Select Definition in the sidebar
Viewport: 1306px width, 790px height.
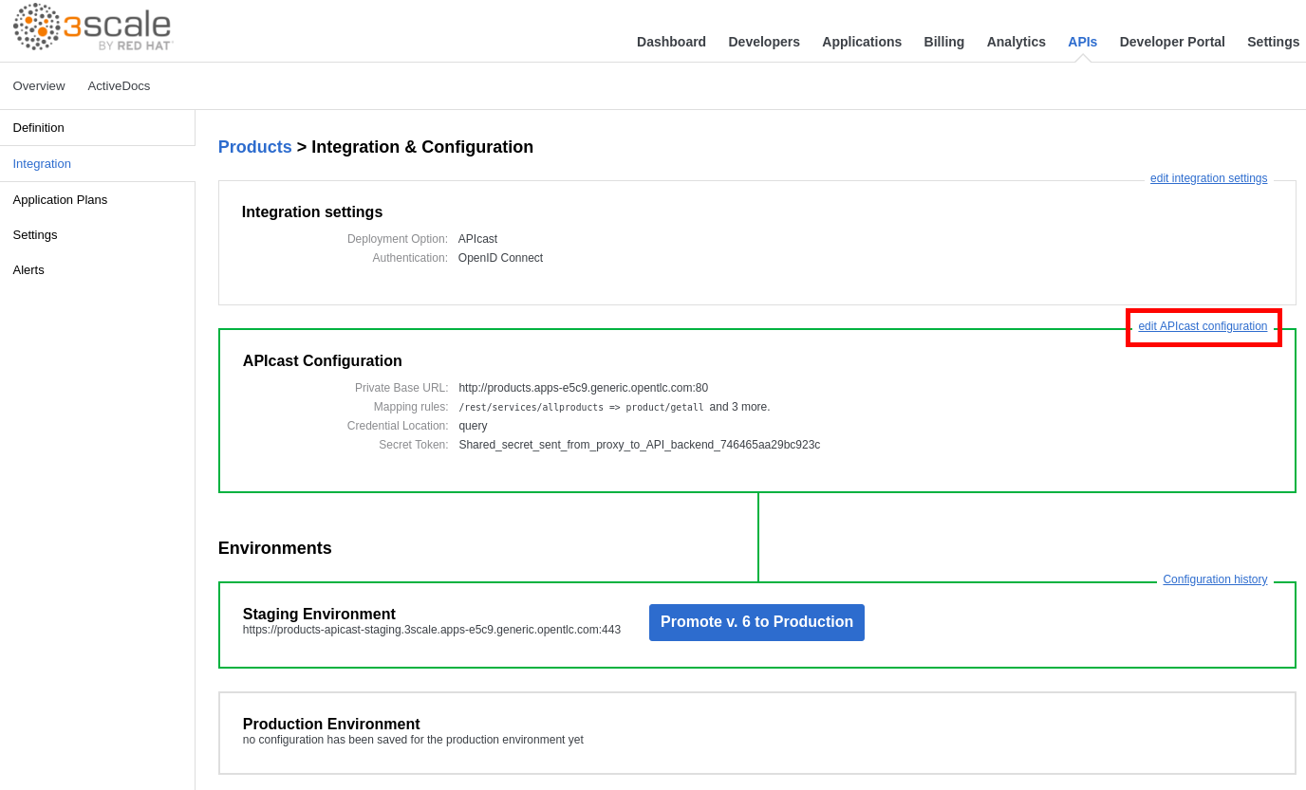(x=39, y=128)
